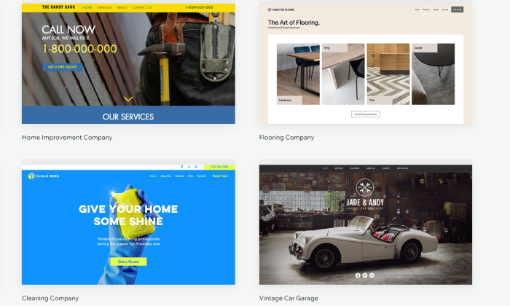
Task: Click the Google Plus icon in the Cleaning Company preview
Action: 196,167
